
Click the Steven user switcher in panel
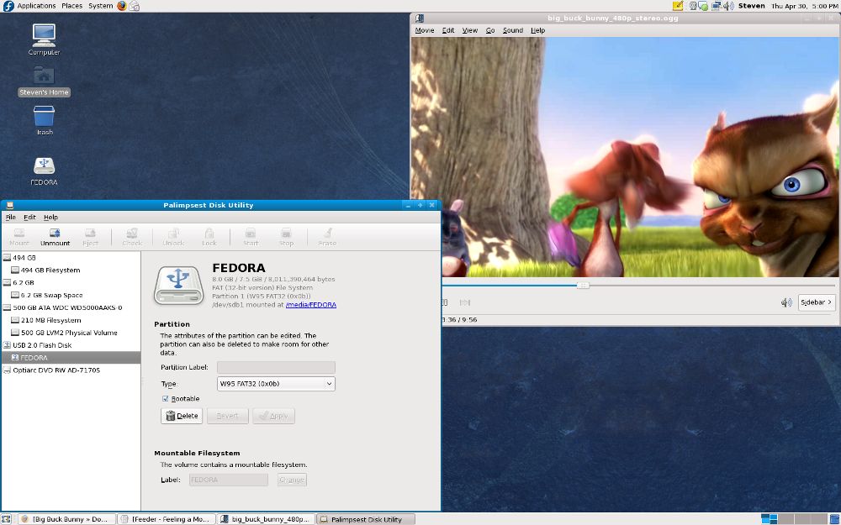(x=751, y=6)
